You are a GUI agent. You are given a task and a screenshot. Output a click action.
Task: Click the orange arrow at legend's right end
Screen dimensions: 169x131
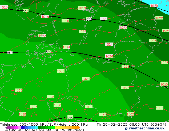click(x=79, y=128)
